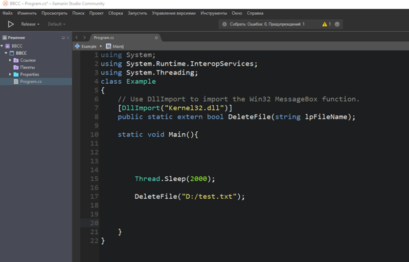
Task: Click the Properties blue folder icon
Action: point(16,74)
